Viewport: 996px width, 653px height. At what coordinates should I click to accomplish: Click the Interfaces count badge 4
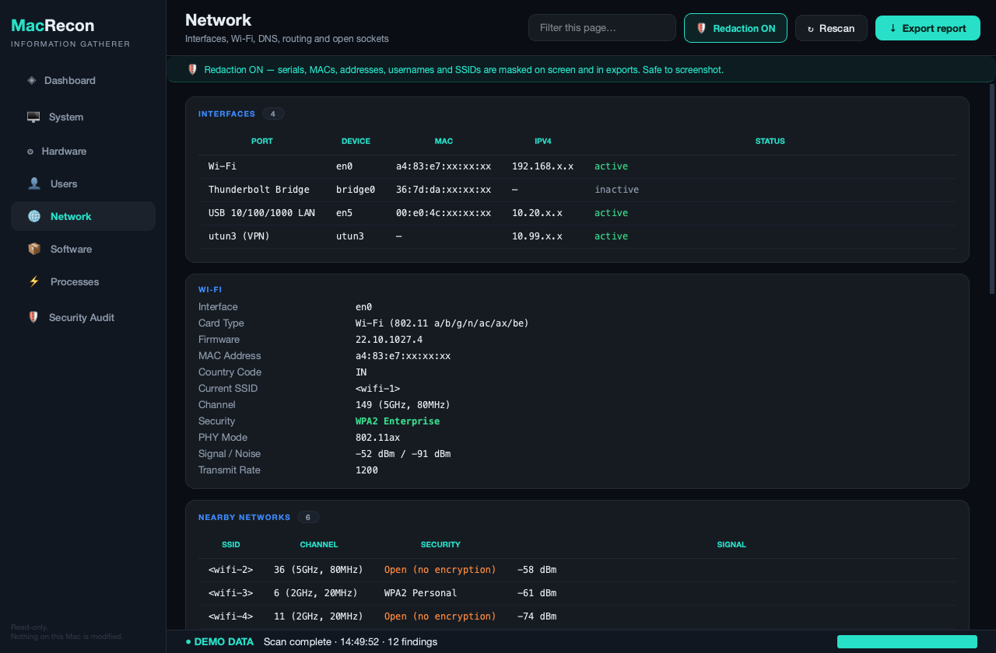pyautogui.click(x=273, y=113)
